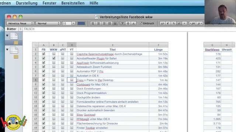Select cell 'Autostart in OS X'

coord(112,76)
